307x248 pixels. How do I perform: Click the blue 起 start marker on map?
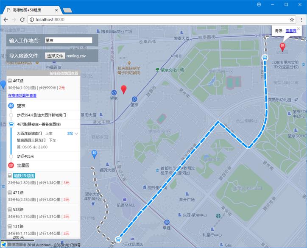point(94,154)
